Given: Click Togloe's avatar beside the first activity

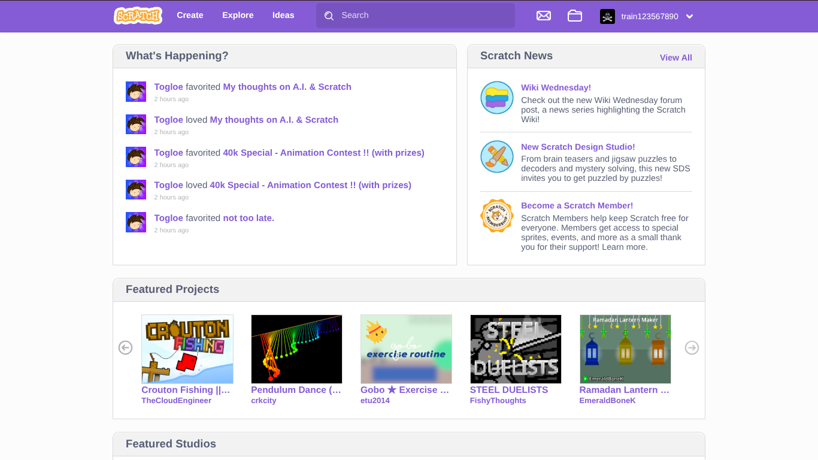Looking at the screenshot, I should [136, 92].
